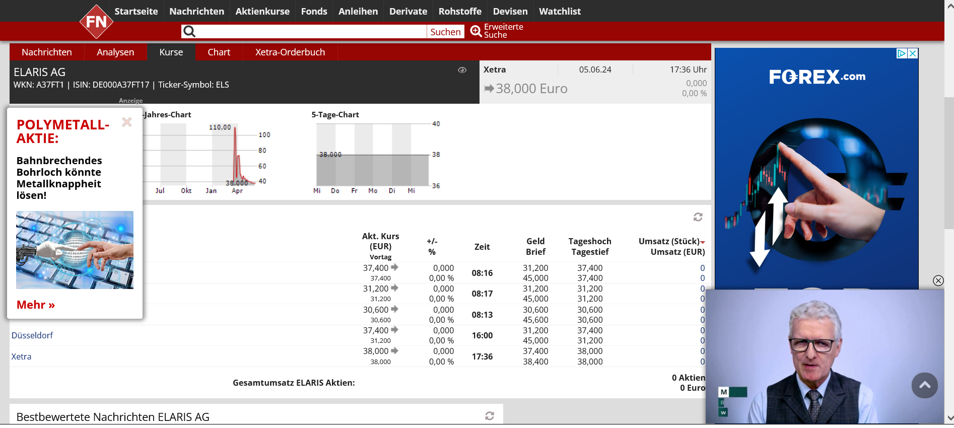Click the 5-Tage-Chart thumbnail
Image resolution: width=954 pixels, height=428 pixels.
click(x=372, y=155)
